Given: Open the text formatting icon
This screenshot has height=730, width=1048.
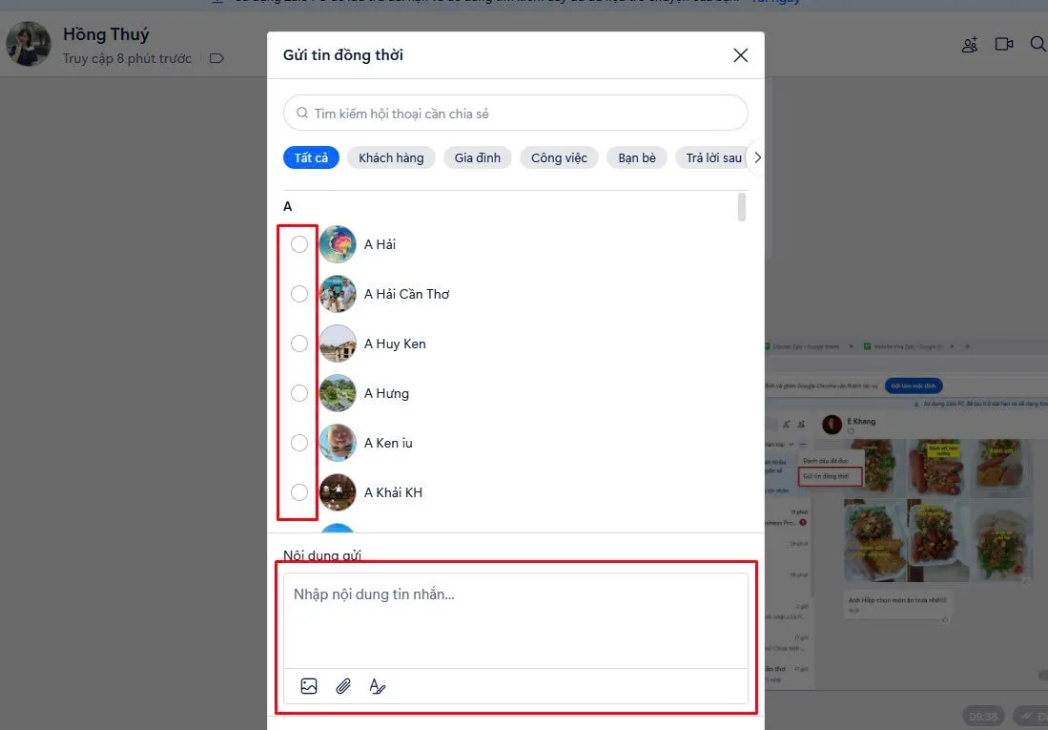Looking at the screenshot, I should pos(378,686).
